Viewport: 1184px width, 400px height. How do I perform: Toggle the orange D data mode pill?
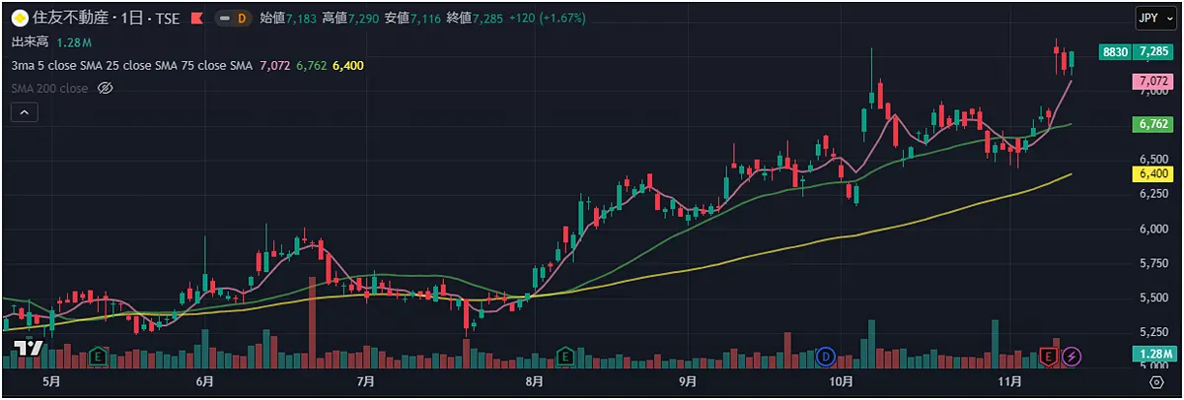234,19
